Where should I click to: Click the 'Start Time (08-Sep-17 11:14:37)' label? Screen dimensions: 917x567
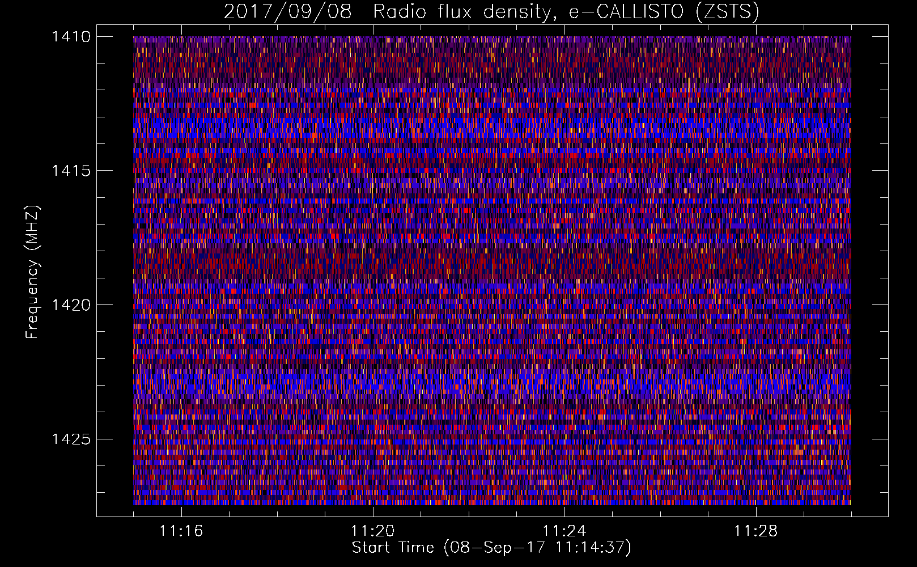[491, 548]
